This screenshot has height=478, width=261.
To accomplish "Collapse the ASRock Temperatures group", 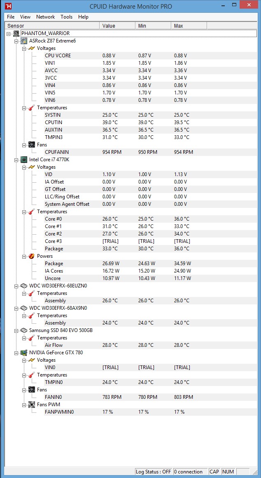I will [x=24, y=108].
